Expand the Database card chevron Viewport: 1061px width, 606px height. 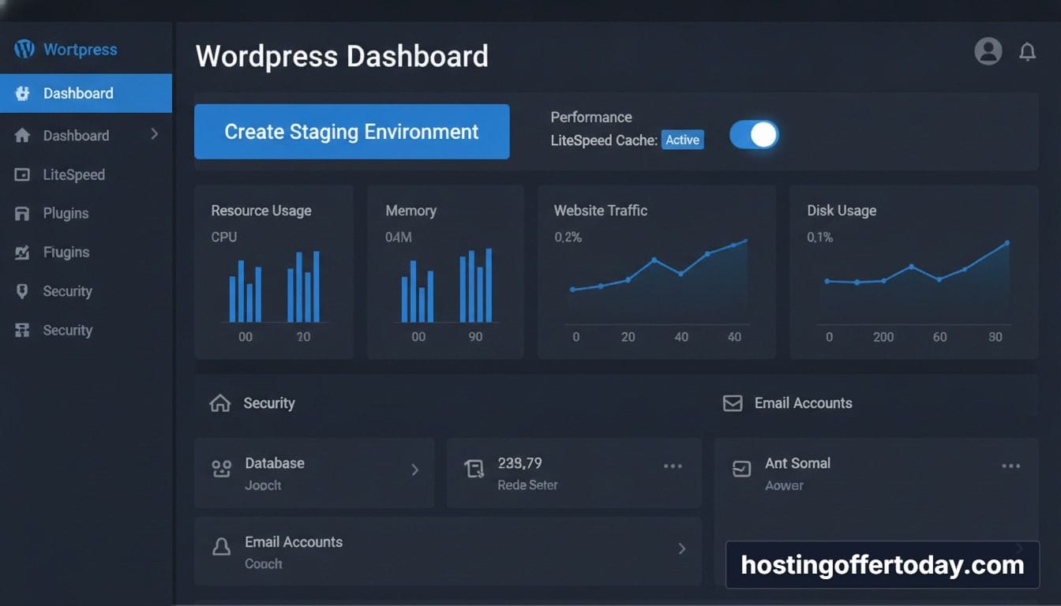click(x=414, y=469)
